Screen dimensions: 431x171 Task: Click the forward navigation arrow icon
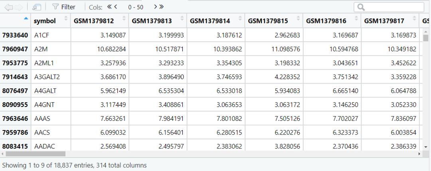tap(19, 8)
